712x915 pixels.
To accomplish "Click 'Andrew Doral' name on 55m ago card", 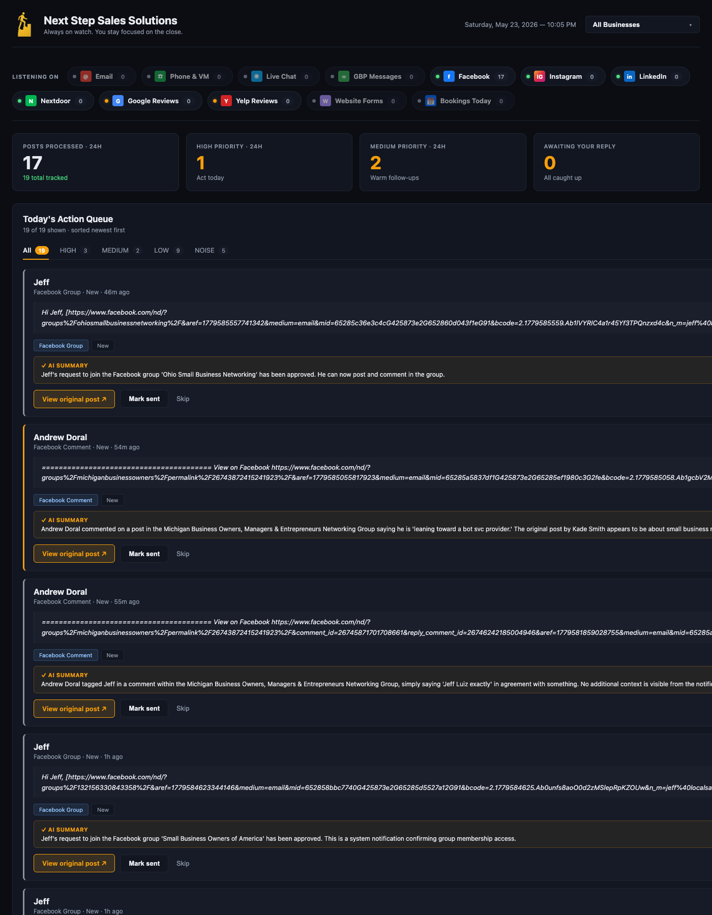I will click(61, 592).
